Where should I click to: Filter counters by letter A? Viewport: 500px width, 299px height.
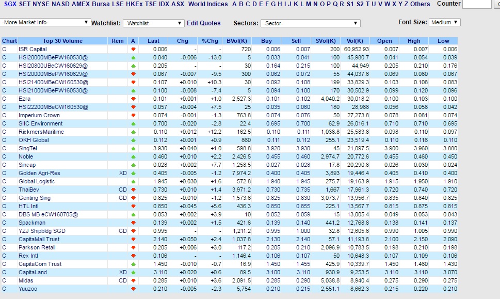pyautogui.click(x=234, y=4)
